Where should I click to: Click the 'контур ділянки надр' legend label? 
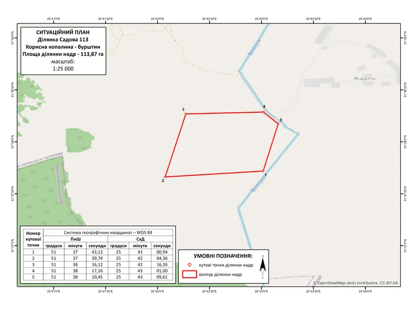point(220,274)
